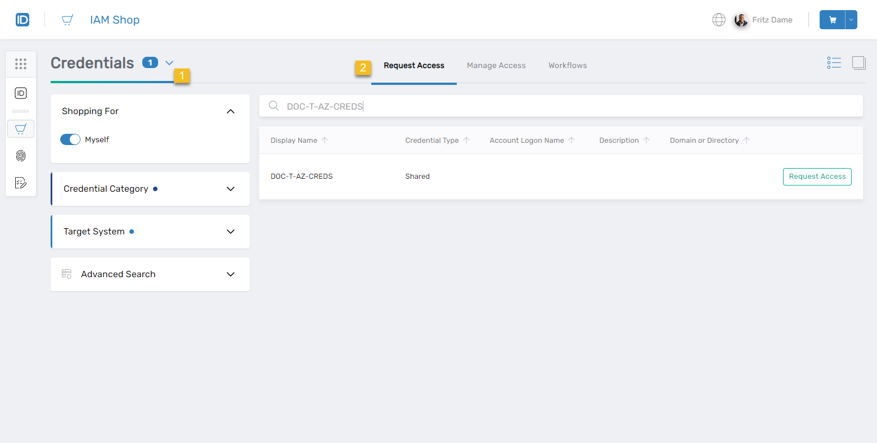Click the ID logo in the header

point(22,20)
